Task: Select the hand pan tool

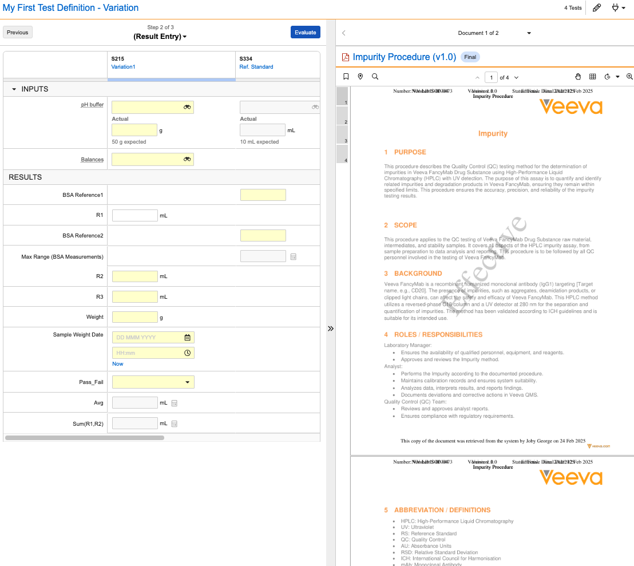Action: [x=578, y=77]
